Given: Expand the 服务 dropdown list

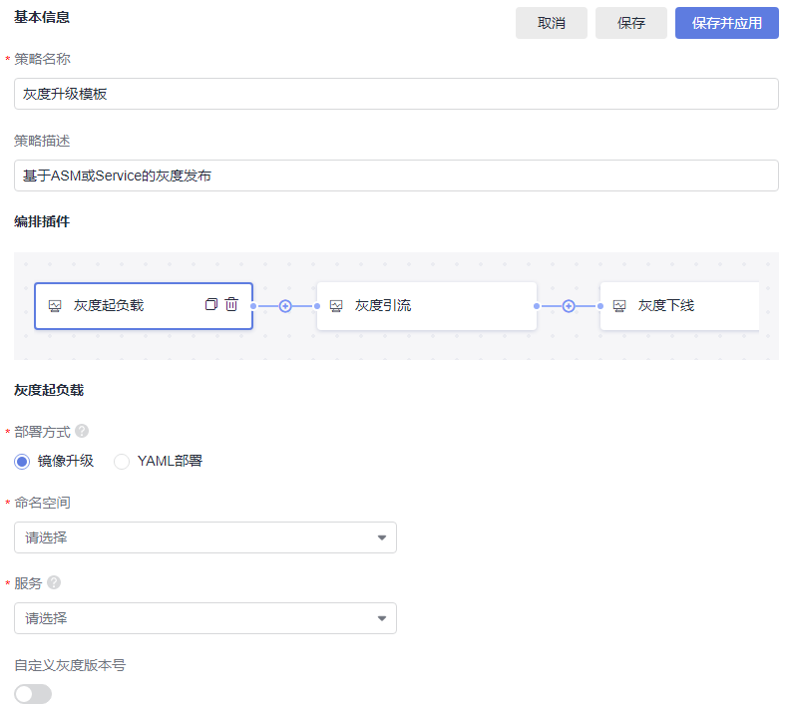Looking at the screenshot, I should 204,618.
